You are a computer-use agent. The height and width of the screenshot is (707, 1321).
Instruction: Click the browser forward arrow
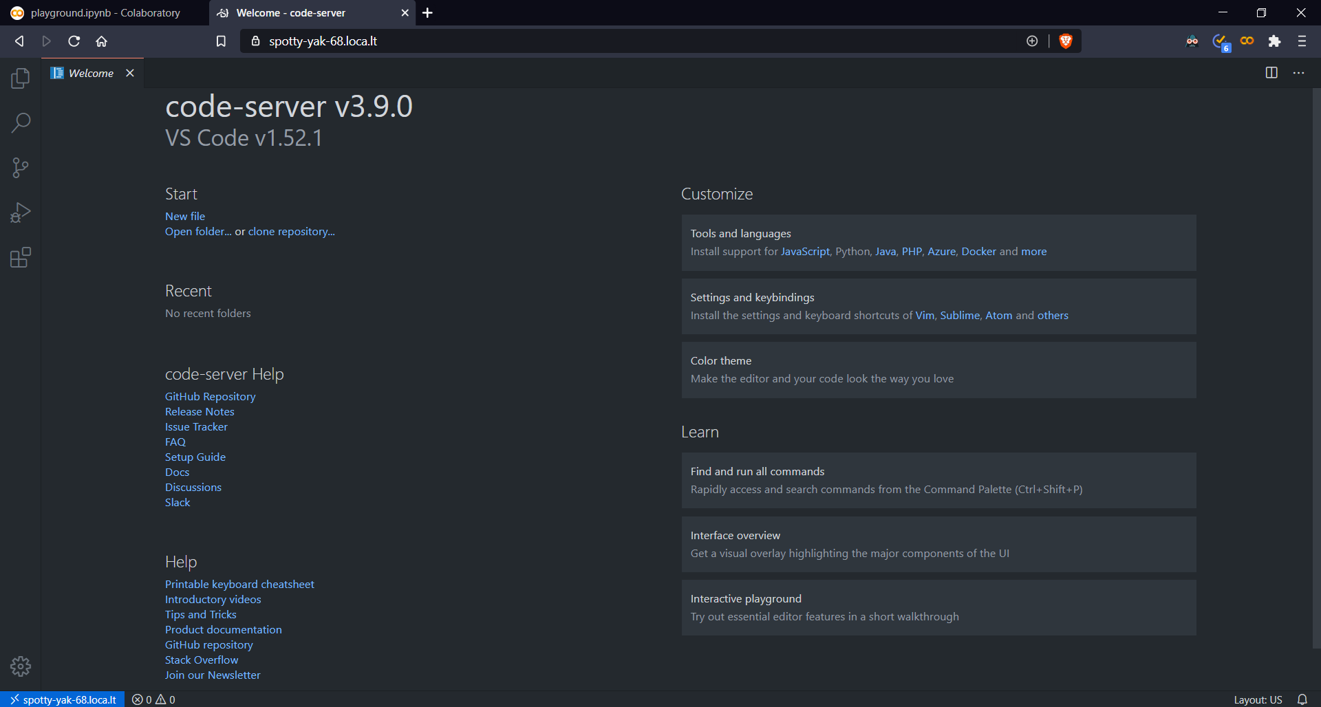click(x=46, y=41)
